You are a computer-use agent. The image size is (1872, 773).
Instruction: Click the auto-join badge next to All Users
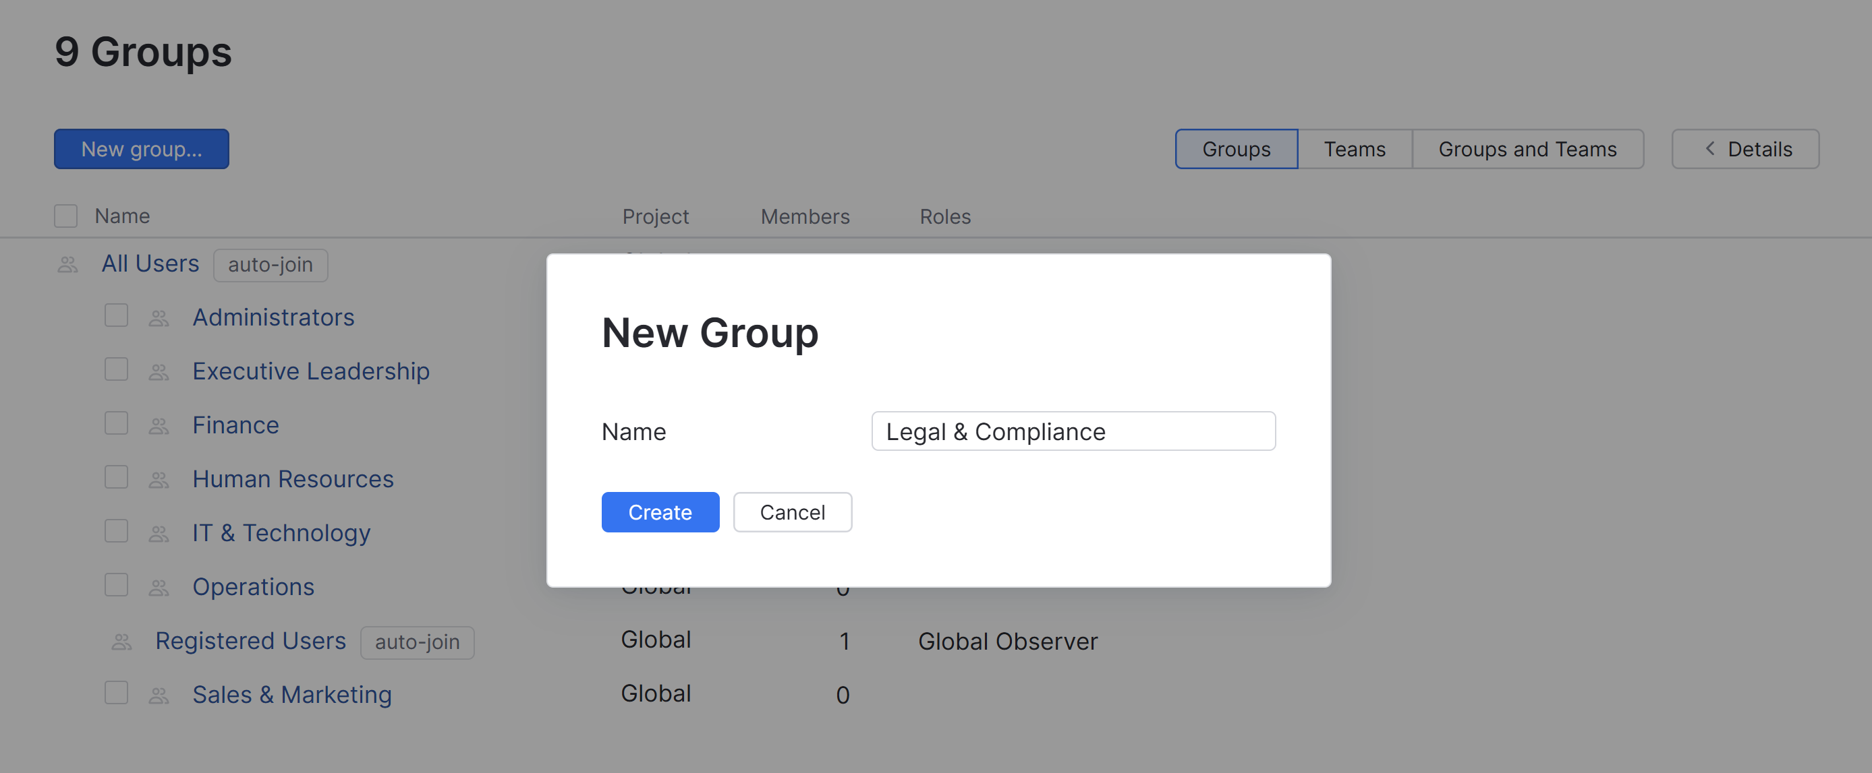[x=271, y=265]
